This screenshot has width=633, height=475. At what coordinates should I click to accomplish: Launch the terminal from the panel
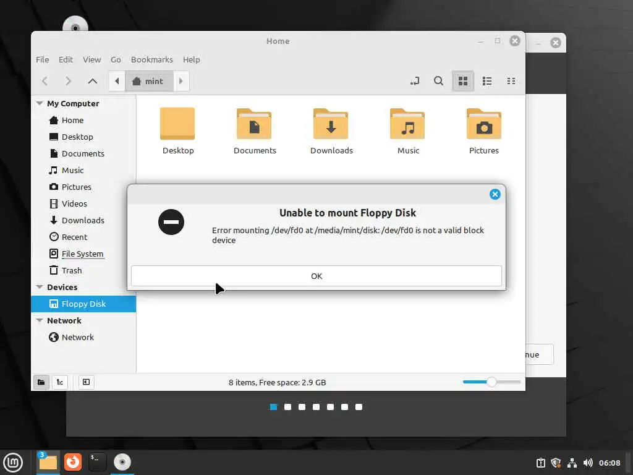click(97, 462)
